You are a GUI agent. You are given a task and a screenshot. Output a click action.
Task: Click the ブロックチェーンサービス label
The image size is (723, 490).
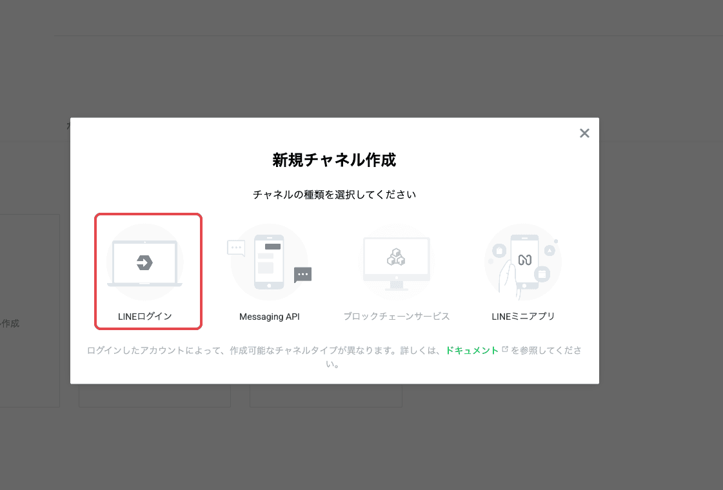tap(397, 316)
